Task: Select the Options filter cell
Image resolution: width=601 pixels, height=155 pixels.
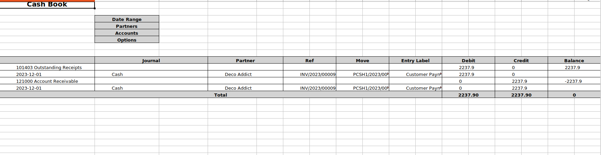Action: tap(127, 40)
